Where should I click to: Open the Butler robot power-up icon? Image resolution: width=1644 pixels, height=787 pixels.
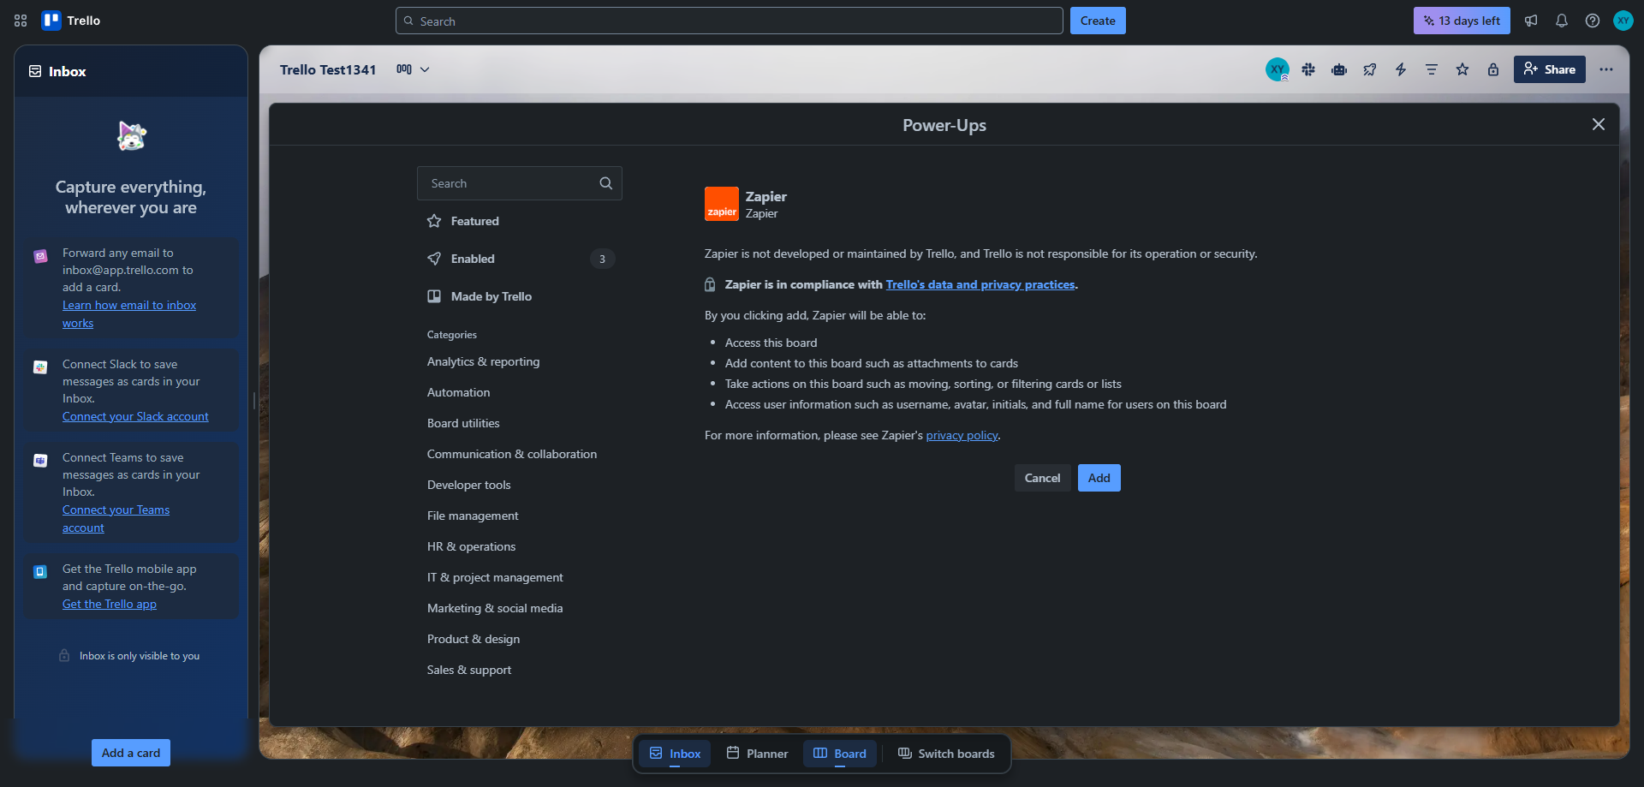1339,69
